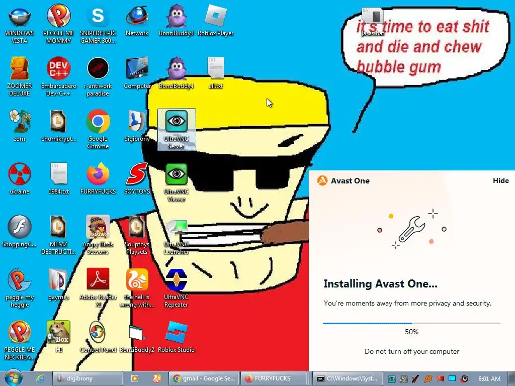Open Control Panel desktop icon

point(98,337)
